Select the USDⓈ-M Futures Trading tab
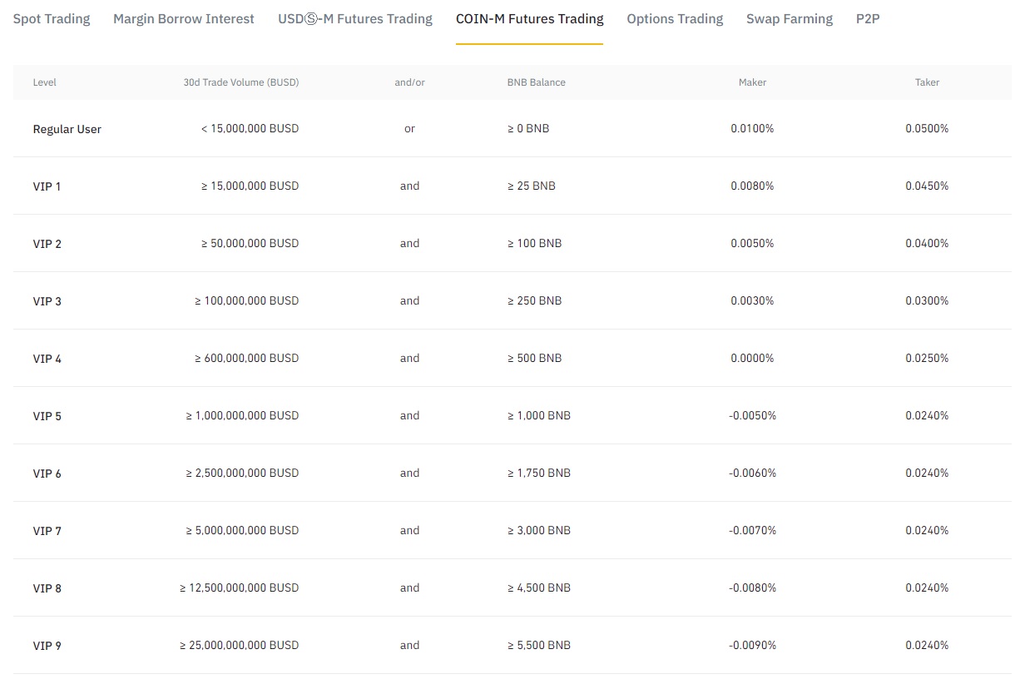 [x=355, y=18]
